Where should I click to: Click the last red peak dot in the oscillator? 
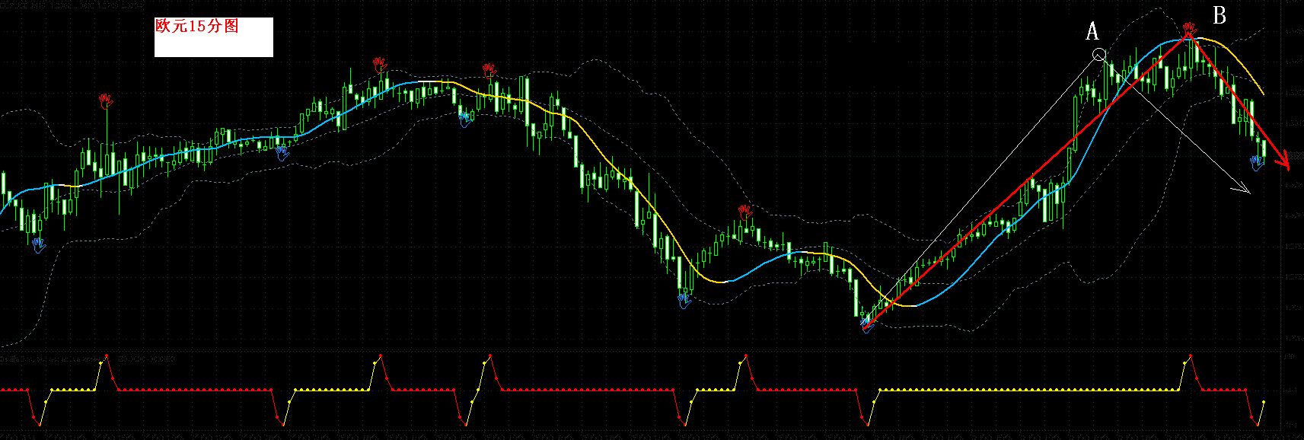(1189, 356)
